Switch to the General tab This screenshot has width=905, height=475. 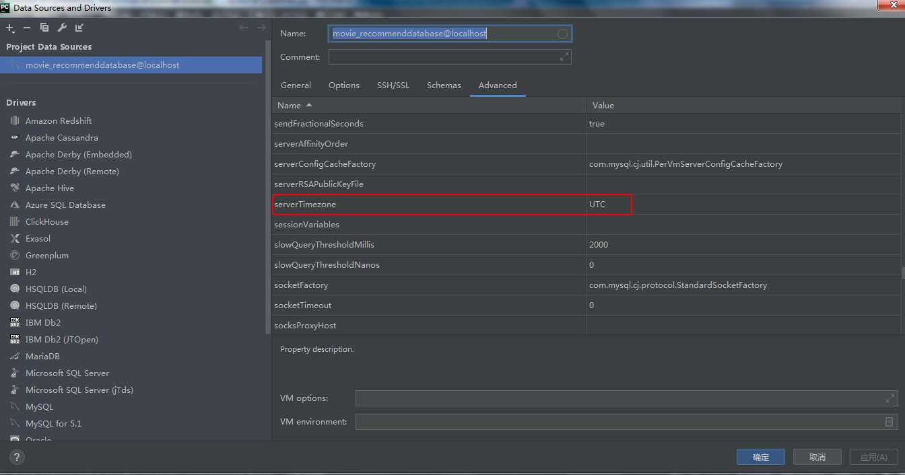296,85
